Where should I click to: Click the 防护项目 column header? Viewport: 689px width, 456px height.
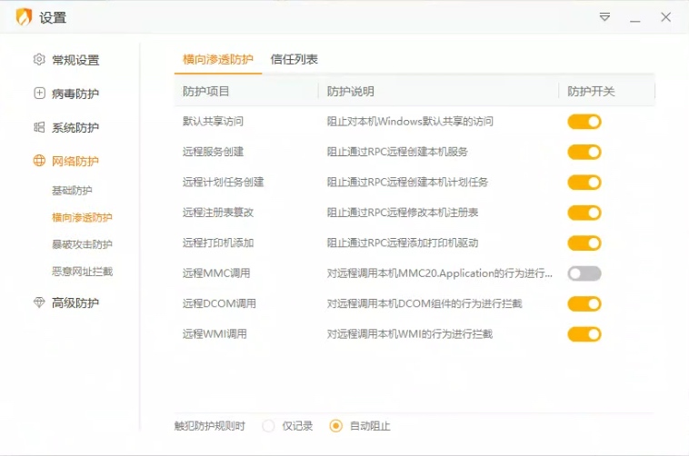pyautogui.click(x=206, y=92)
